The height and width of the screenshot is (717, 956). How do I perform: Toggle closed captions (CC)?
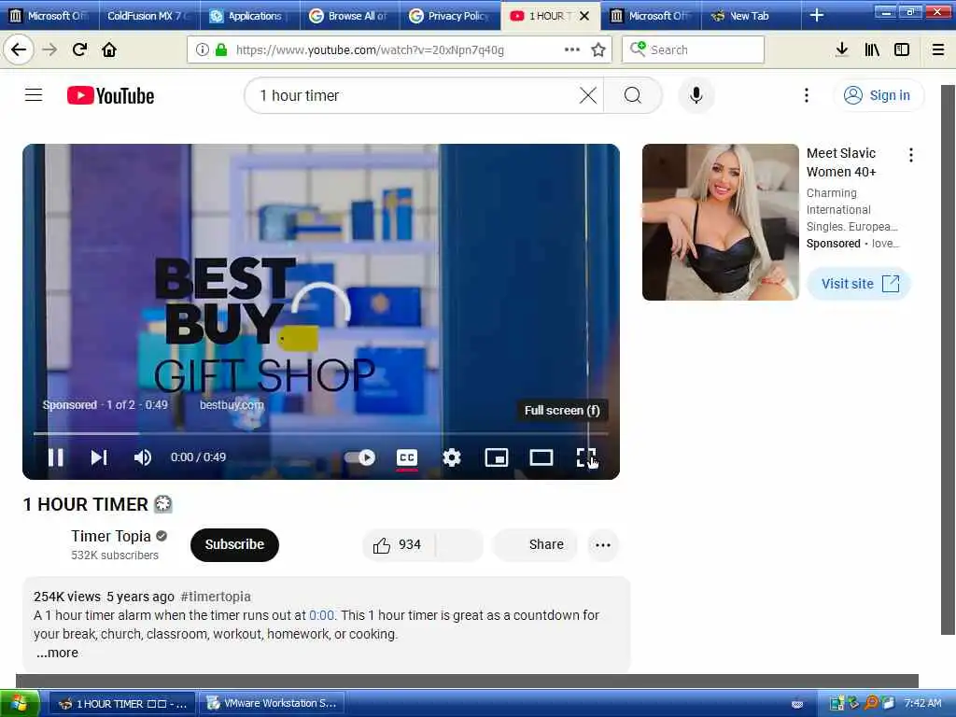point(407,457)
